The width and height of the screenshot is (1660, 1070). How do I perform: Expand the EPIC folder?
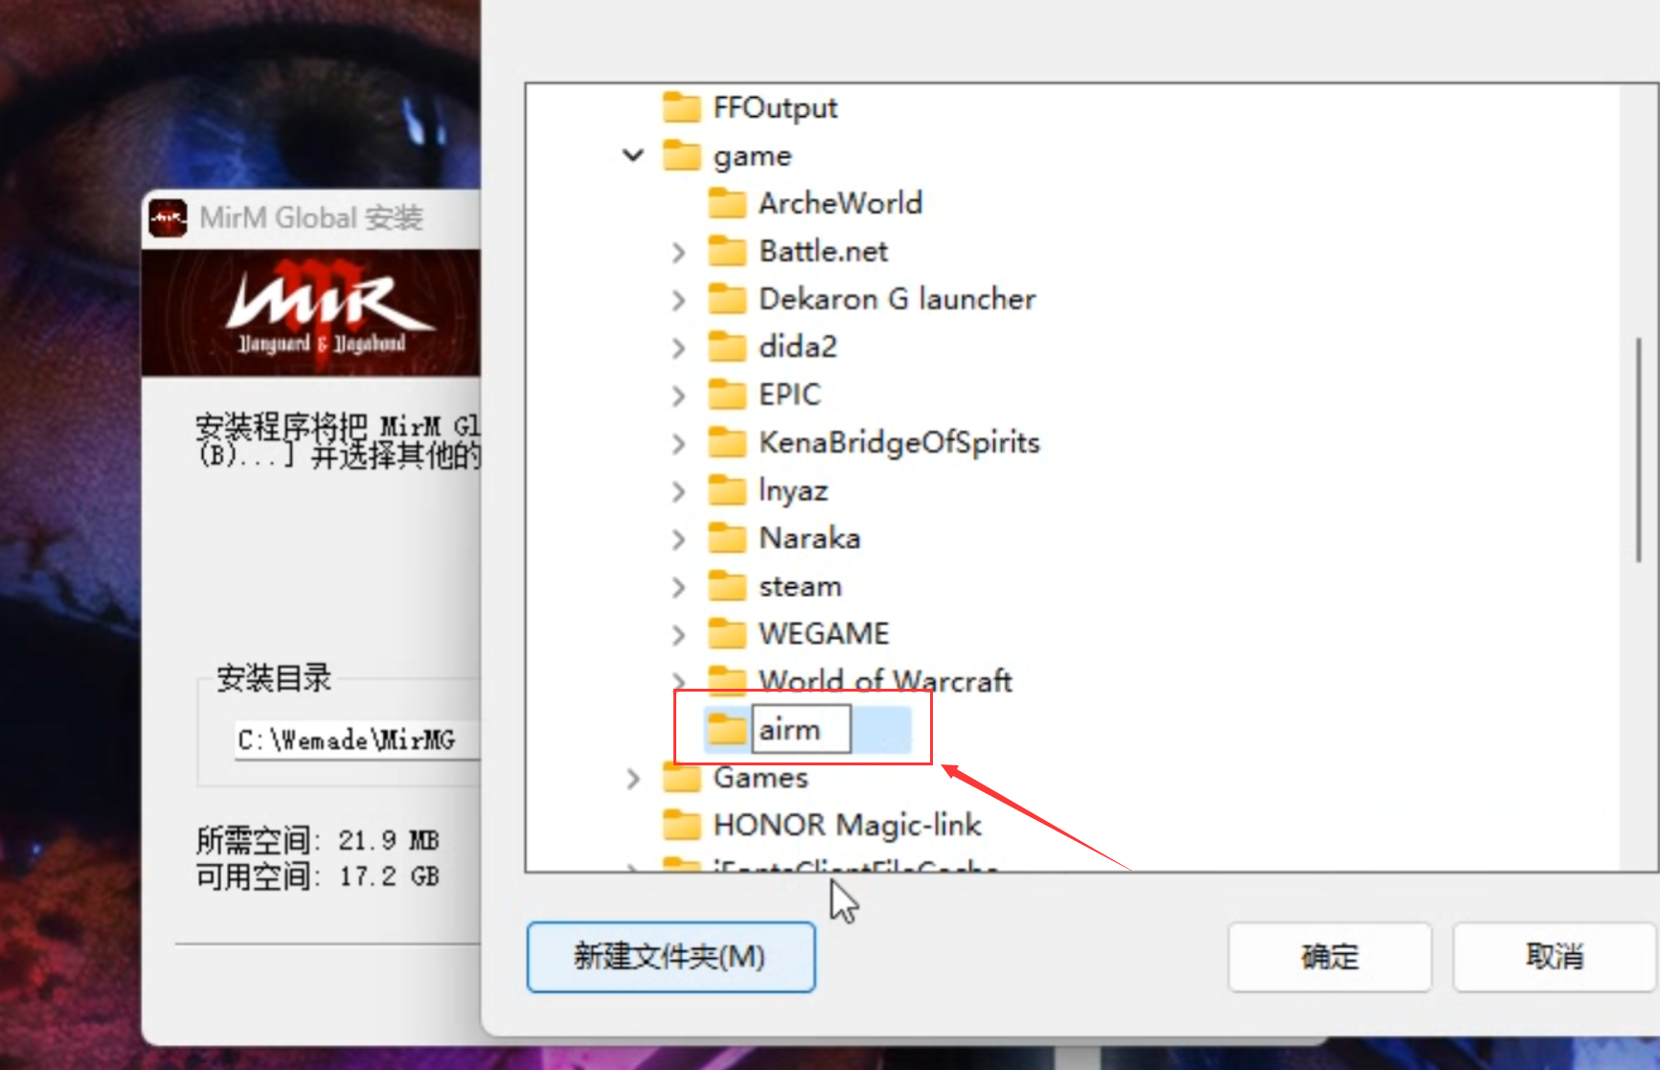coord(679,396)
